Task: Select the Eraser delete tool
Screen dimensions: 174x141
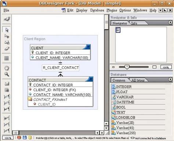Action: (x=7, y=49)
